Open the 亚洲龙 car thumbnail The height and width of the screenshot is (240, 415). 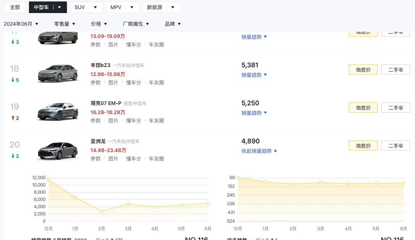click(58, 151)
